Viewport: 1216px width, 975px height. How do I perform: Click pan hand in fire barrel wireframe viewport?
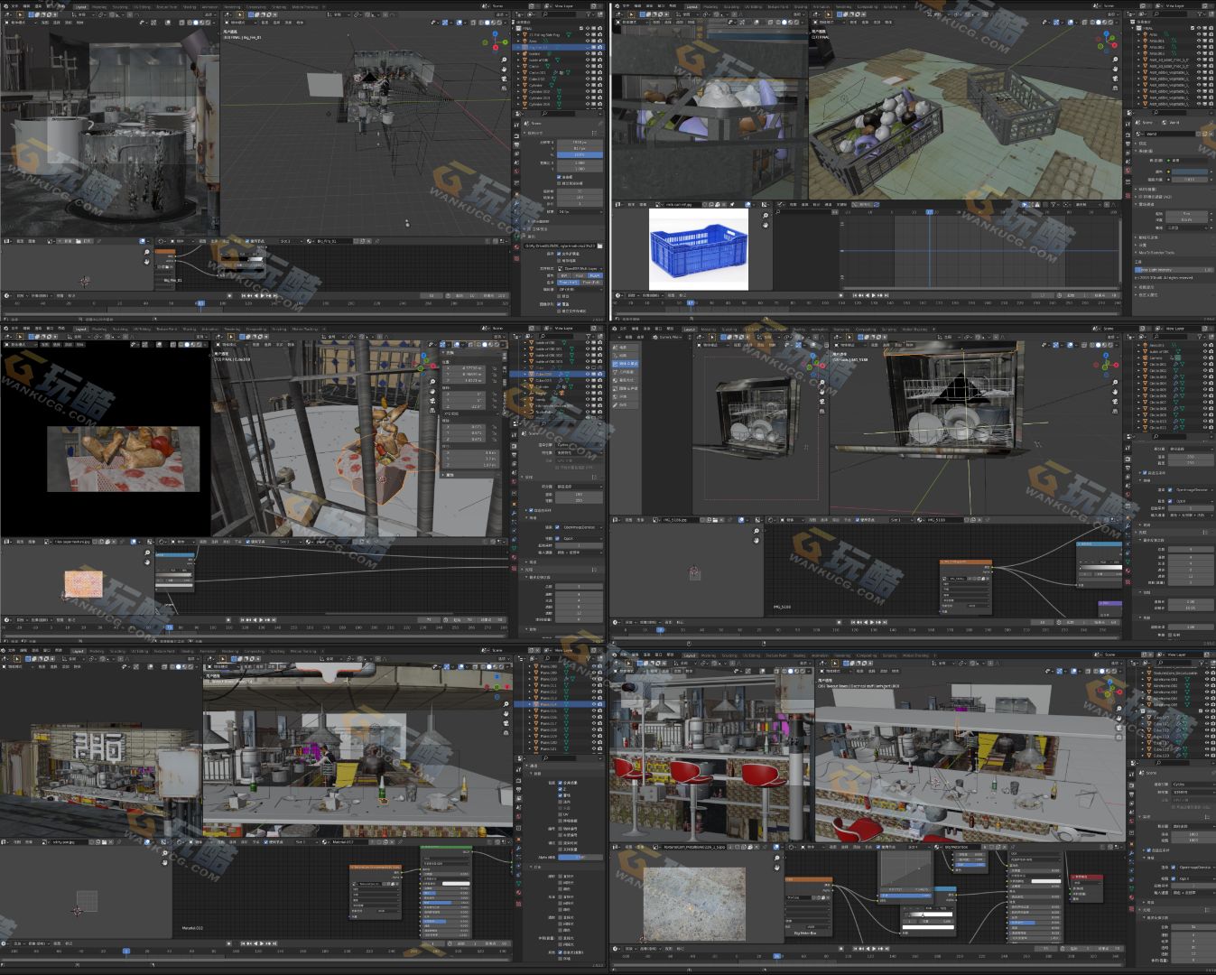click(x=504, y=70)
